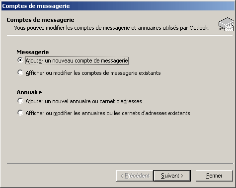
Task: Click the 'Ajouter un nouveau compte de messagerie' label text
Action: (77, 61)
